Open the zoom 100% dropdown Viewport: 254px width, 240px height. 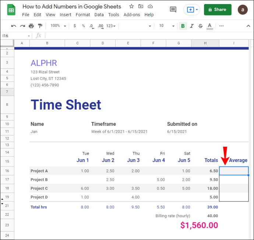tap(58, 26)
